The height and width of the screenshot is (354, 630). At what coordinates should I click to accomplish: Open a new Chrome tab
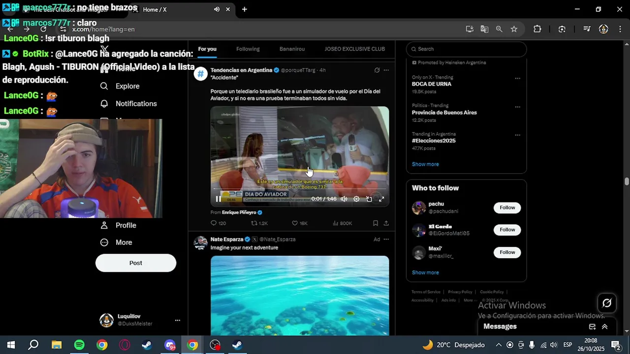tap(244, 9)
